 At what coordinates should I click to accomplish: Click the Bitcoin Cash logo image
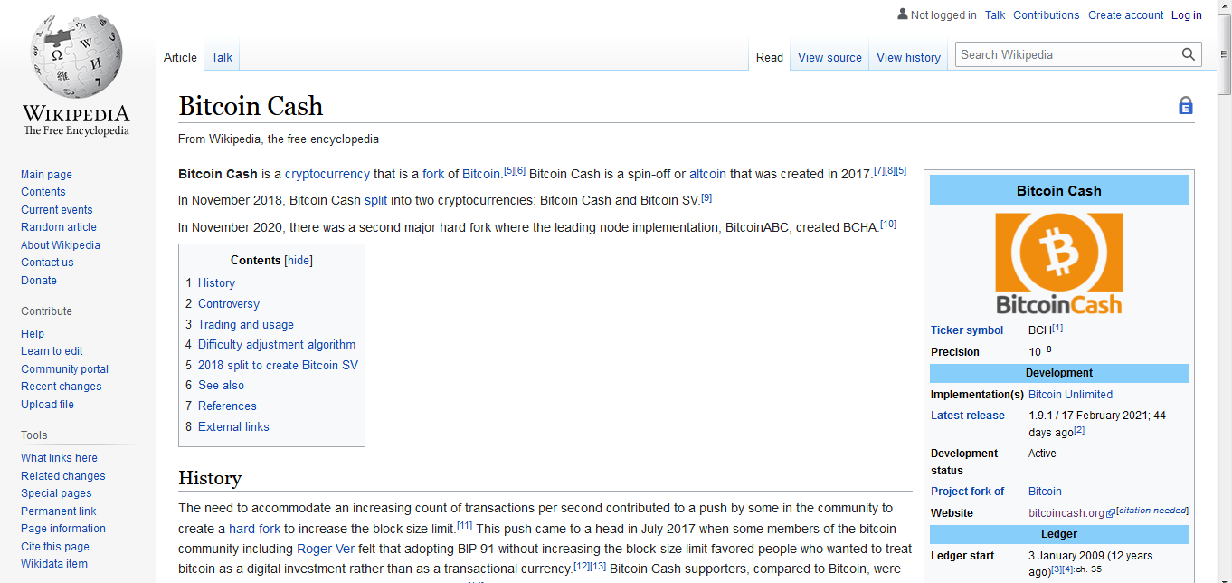pyautogui.click(x=1058, y=263)
